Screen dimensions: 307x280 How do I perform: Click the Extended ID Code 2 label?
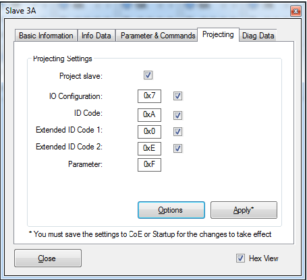[x=69, y=147]
